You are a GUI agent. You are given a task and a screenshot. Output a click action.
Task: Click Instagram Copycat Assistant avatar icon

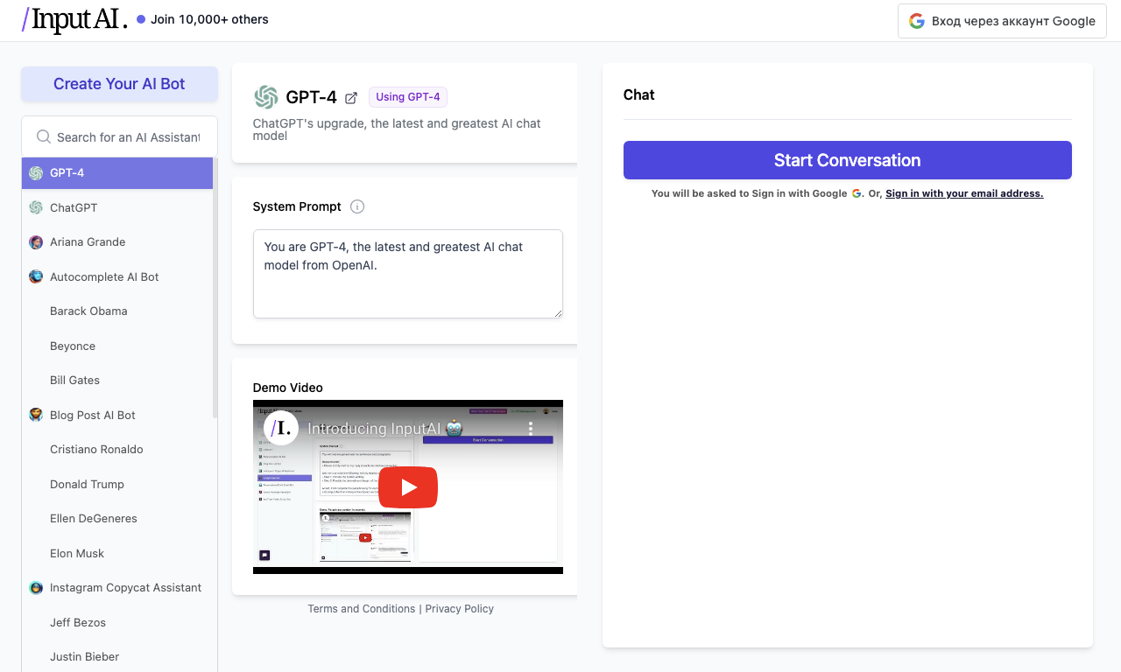36,588
